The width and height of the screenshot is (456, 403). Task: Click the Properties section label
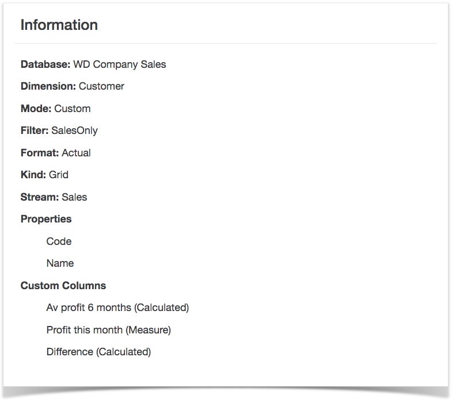click(x=46, y=219)
